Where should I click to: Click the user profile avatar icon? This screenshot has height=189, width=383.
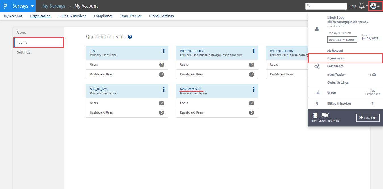pos(373,6)
